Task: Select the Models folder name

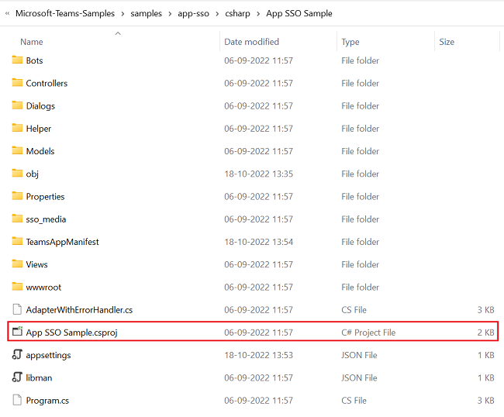Action: pos(40,151)
